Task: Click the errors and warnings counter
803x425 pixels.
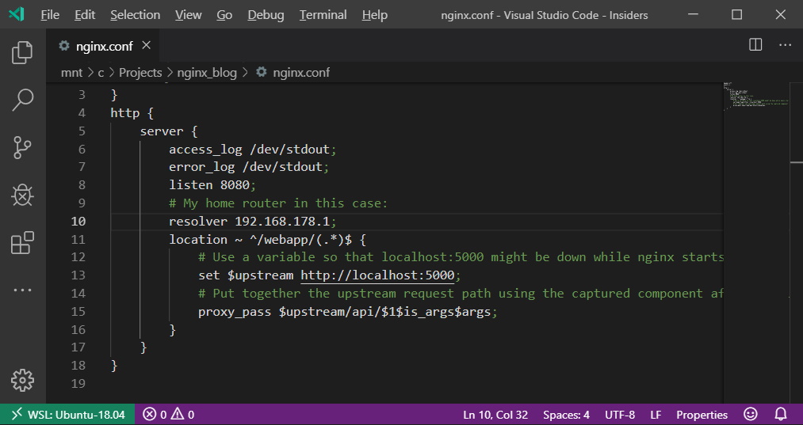Action: [x=168, y=414]
